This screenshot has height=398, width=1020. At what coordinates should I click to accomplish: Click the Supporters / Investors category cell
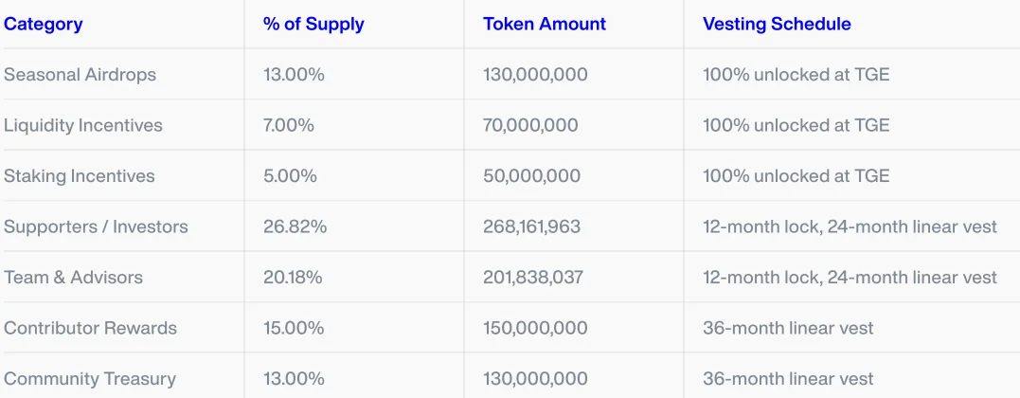[96, 226]
